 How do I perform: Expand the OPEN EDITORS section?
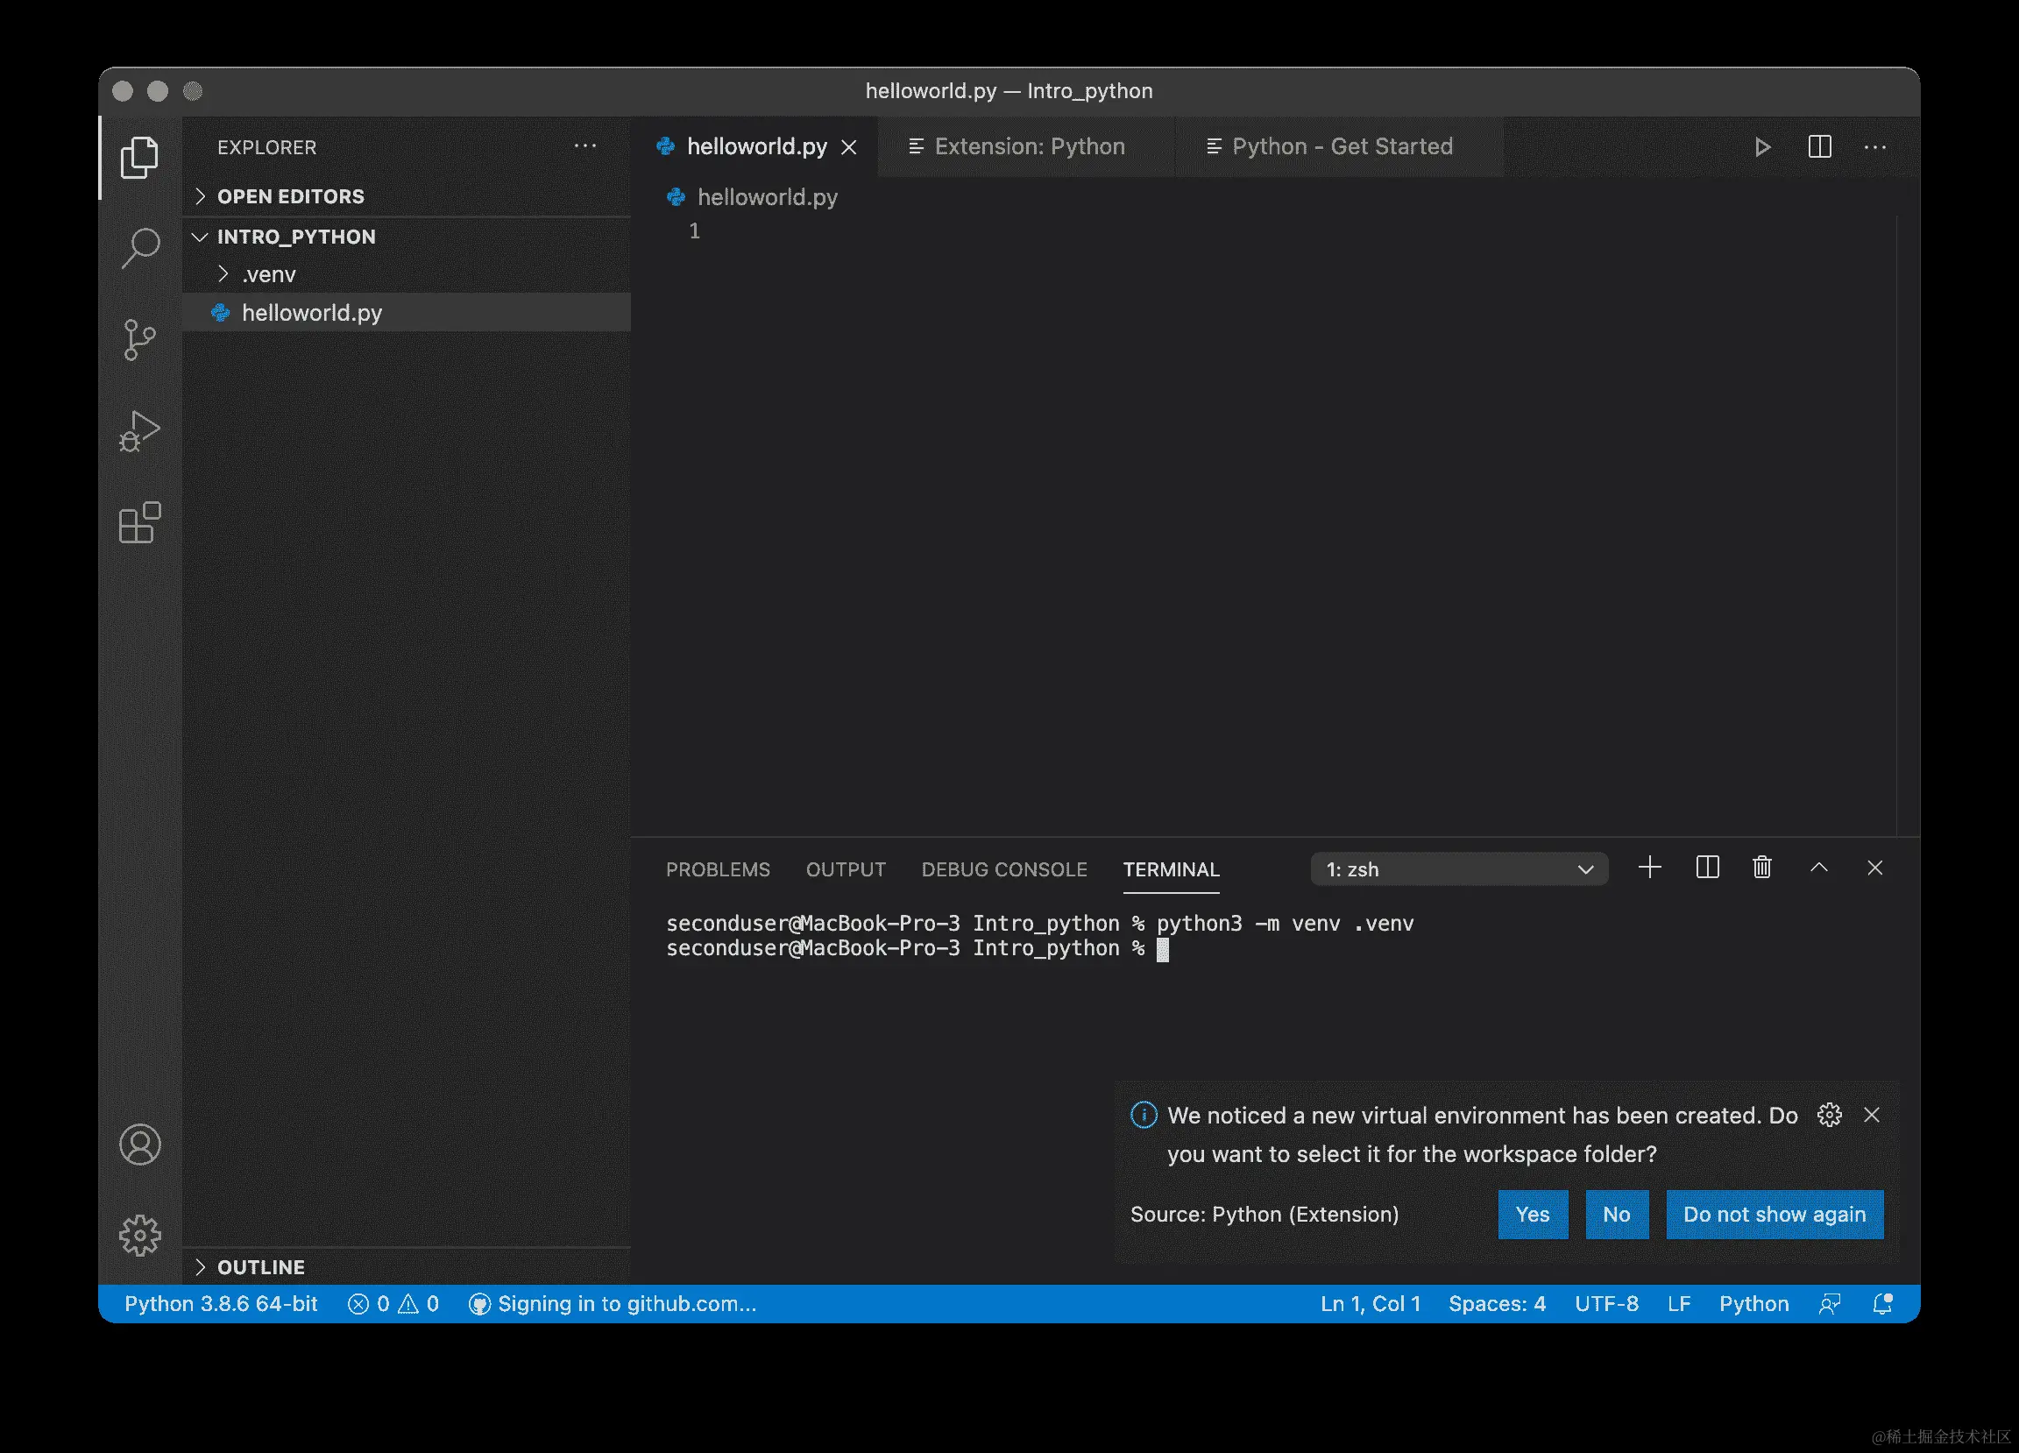point(290,196)
